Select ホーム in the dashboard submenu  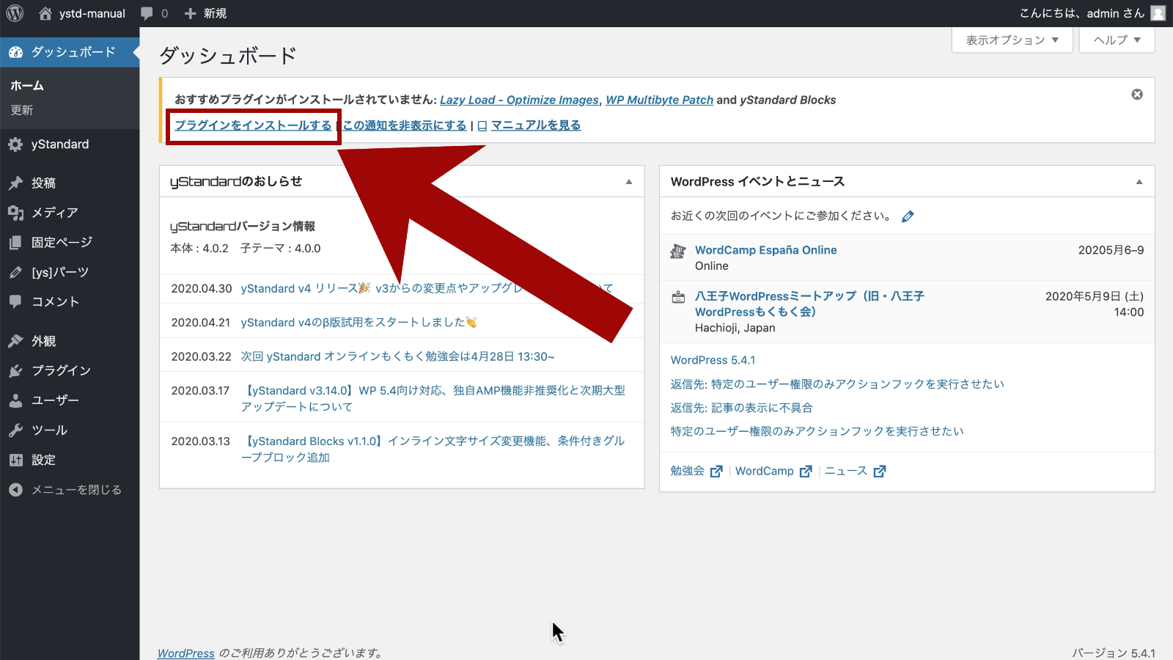point(27,86)
